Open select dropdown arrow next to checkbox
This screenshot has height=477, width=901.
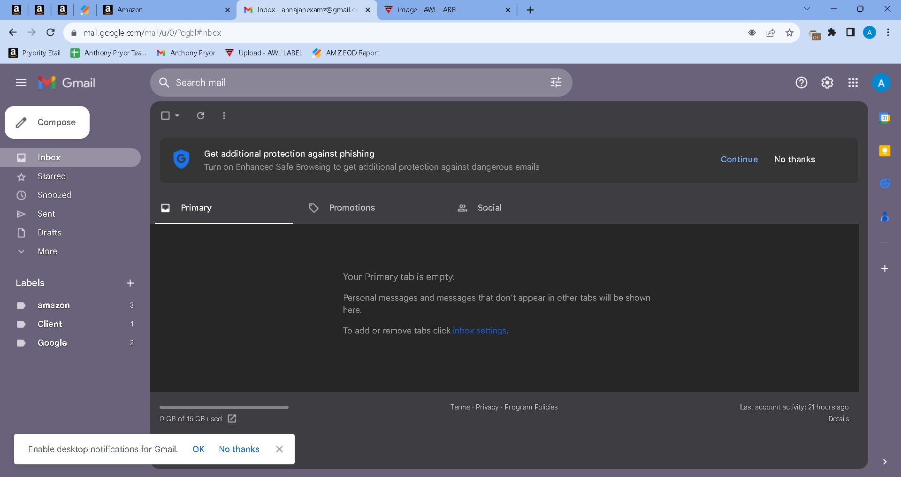point(177,115)
